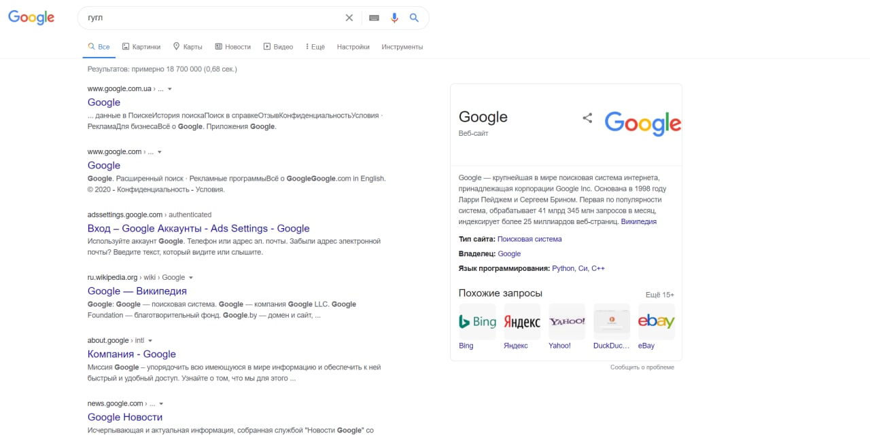Click the Яндекс text label
Screen dimensions: 870x436
516,346
